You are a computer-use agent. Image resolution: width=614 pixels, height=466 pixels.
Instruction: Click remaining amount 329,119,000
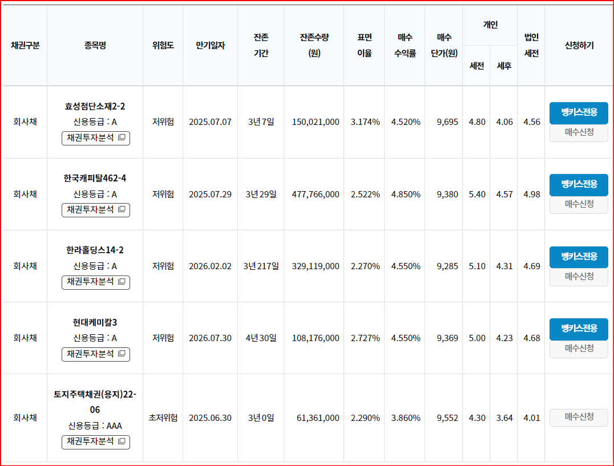click(316, 266)
